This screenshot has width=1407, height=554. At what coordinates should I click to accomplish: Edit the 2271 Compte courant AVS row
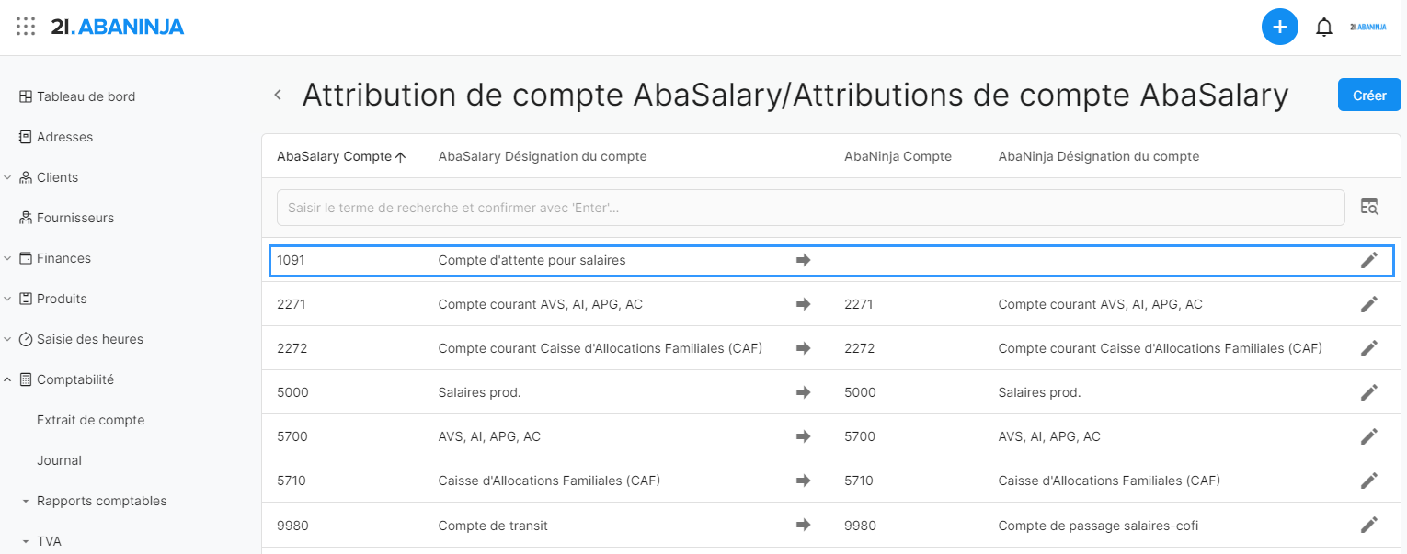[1369, 304]
